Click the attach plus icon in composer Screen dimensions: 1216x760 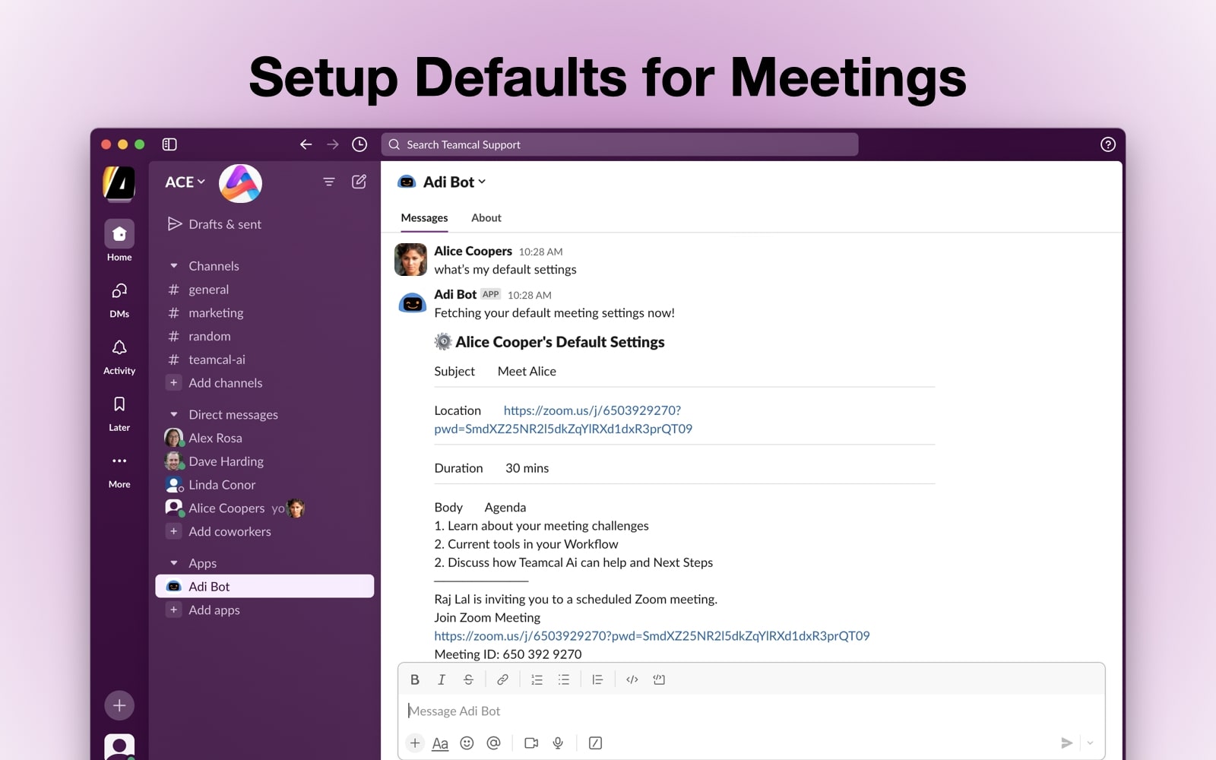tap(415, 743)
